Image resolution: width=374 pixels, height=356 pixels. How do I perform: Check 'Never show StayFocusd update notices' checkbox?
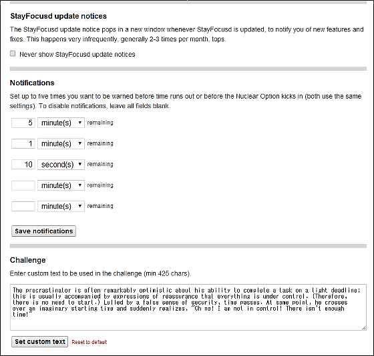pos(13,54)
